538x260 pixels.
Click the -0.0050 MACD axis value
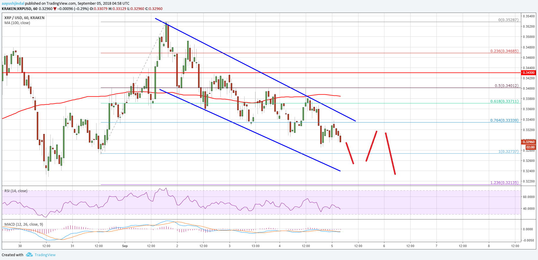tap(528, 240)
